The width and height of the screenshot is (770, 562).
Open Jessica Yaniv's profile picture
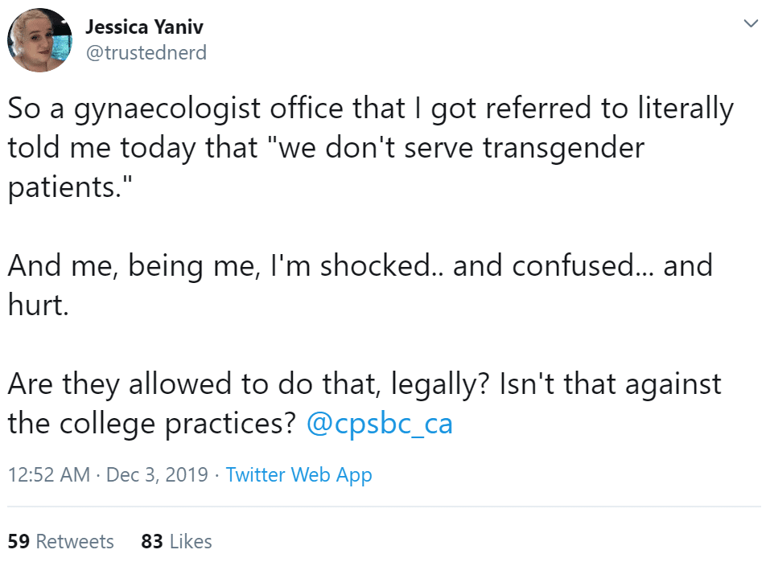[x=39, y=39]
